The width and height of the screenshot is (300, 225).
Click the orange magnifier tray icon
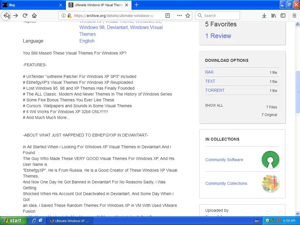(x=278, y=221)
